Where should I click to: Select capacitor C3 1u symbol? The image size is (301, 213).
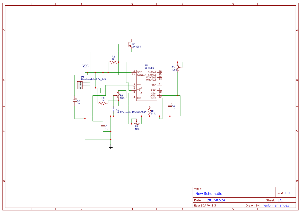[x=170, y=106]
